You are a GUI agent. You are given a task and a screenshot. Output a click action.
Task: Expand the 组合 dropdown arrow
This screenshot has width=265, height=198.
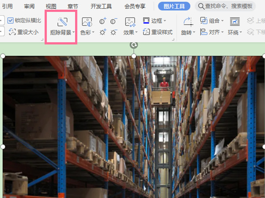pos(222,21)
